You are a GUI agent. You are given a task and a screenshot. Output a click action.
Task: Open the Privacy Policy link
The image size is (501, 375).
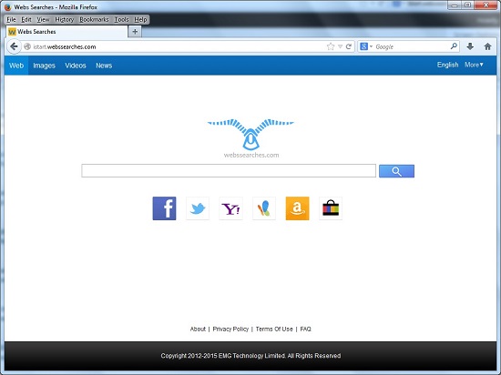[230, 329]
